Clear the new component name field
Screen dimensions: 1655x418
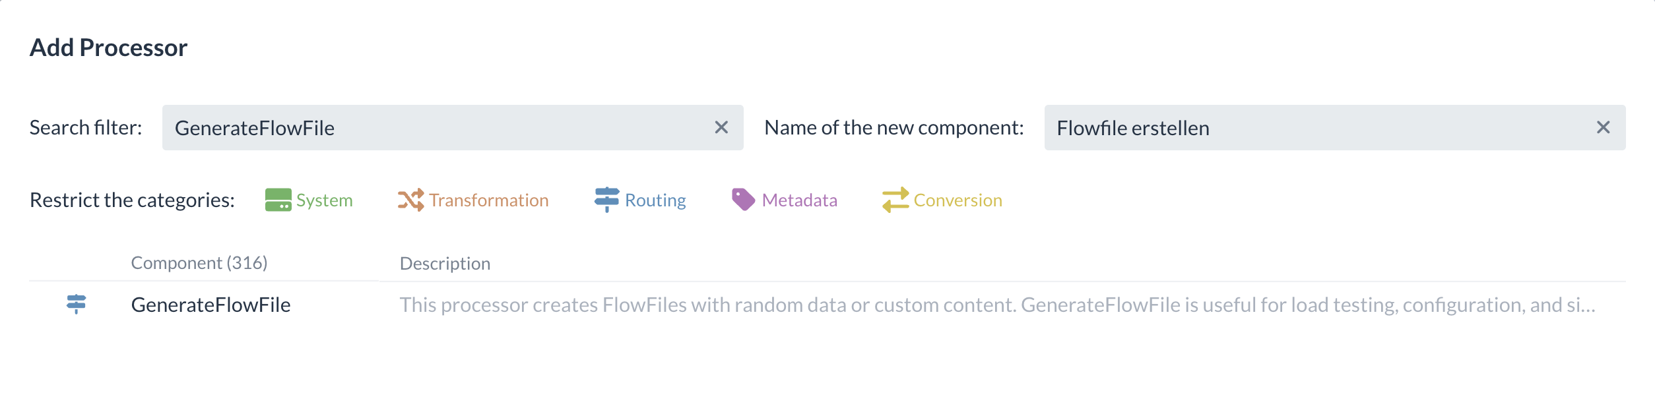1603,127
